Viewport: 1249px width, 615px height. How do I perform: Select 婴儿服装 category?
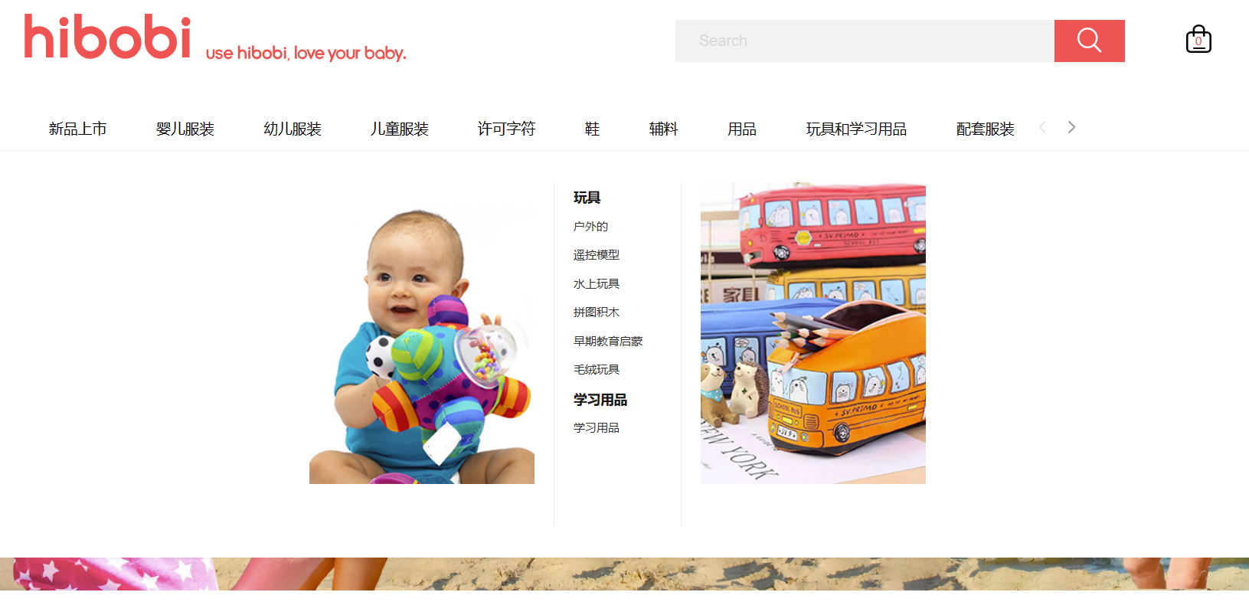[x=185, y=129]
